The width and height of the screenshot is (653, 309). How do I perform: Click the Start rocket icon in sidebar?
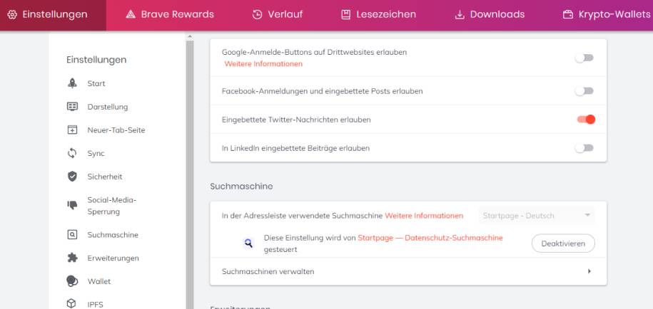[x=73, y=83]
